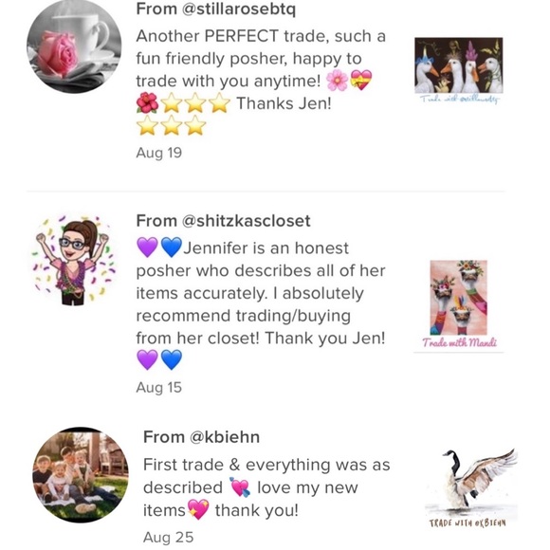Open the family photo profile avatar
This screenshot has width=550, height=550.
[x=81, y=475]
